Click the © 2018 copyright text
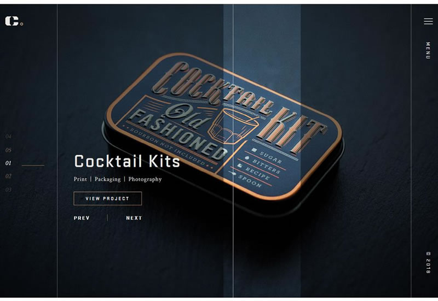 click(428, 263)
